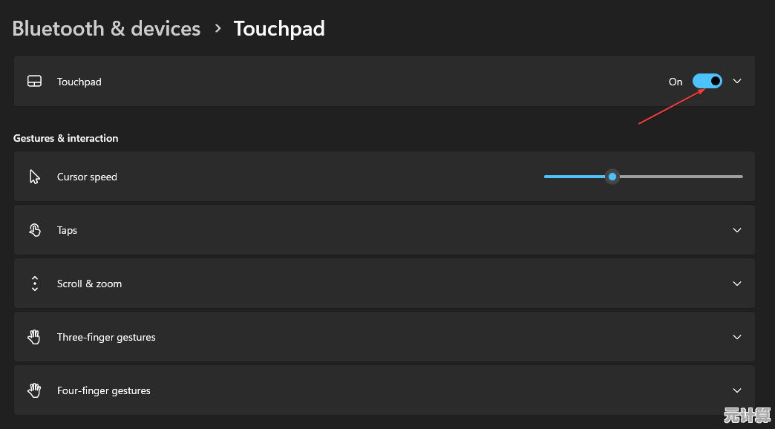Click the Three-finger gestures hand icon
Viewport: 775px width, 429px height.
click(34, 337)
